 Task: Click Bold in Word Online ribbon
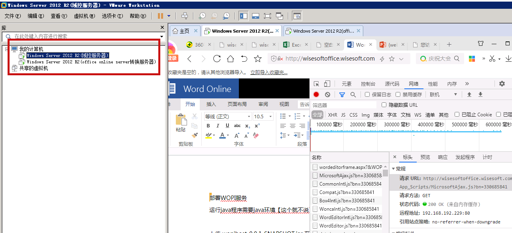(x=208, y=126)
